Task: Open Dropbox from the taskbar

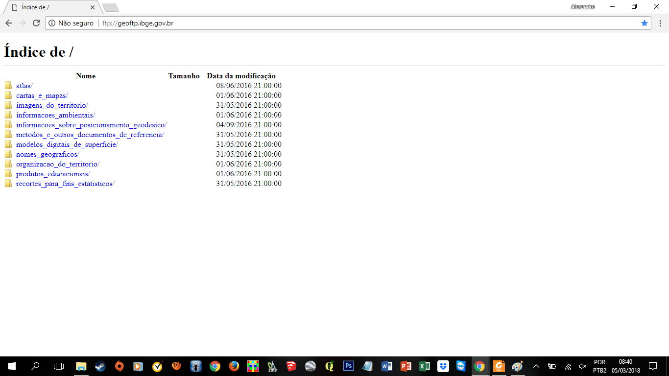Action: pyautogui.click(x=443, y=366)
